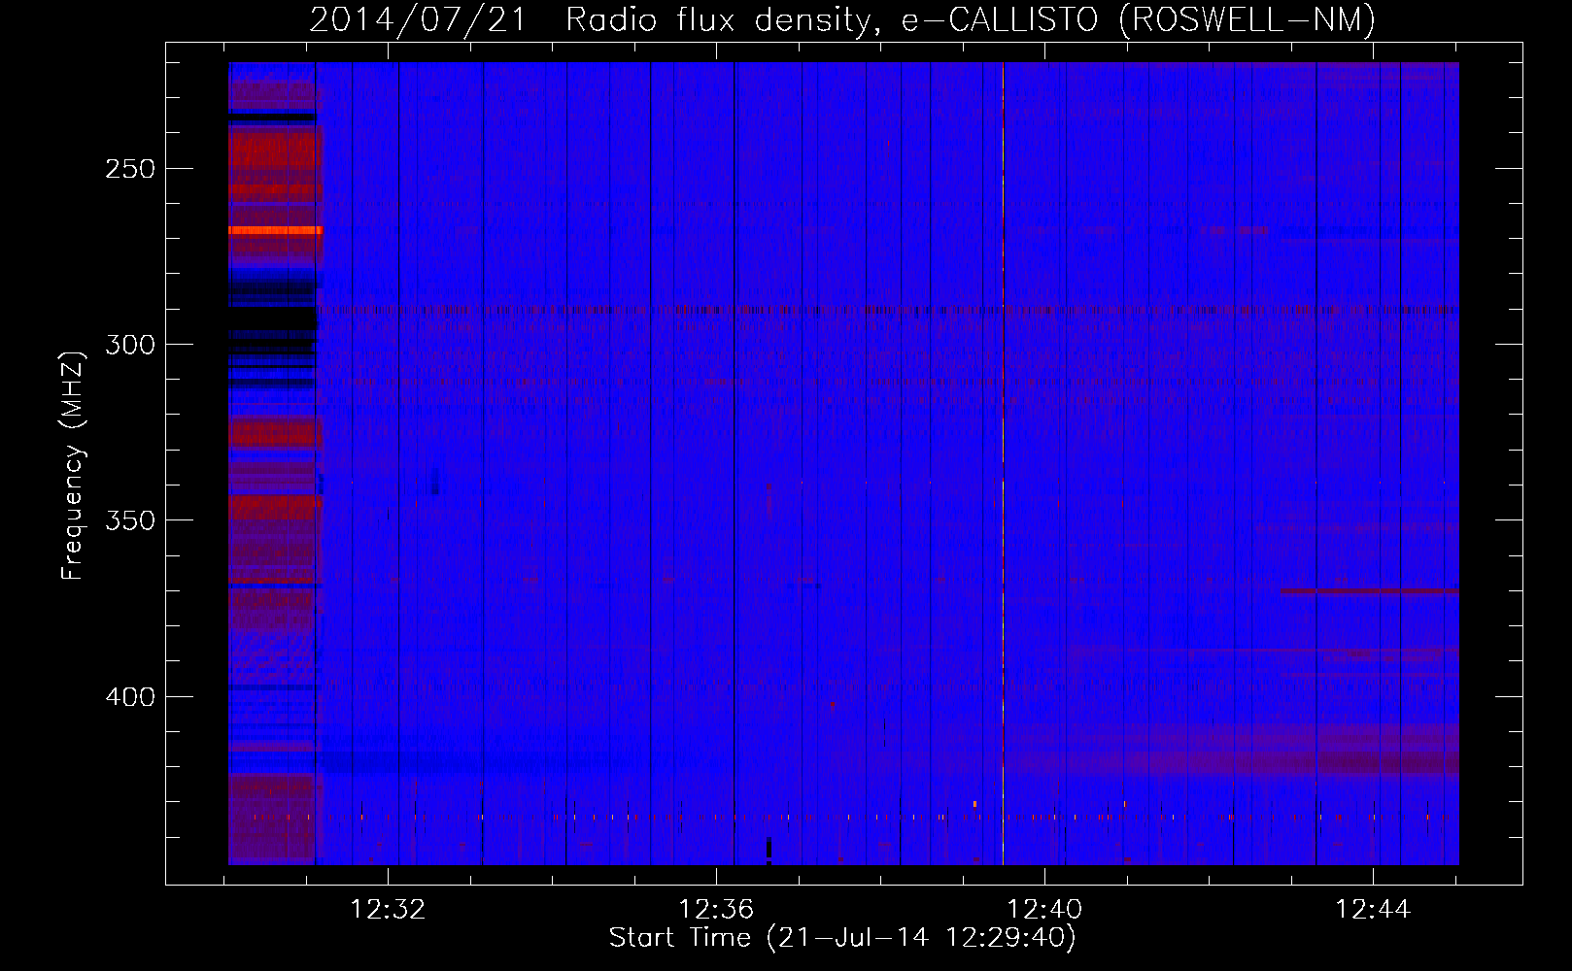Click the bright orange horizontal band near 268 MHz
1572x971 pixels.
275,230
